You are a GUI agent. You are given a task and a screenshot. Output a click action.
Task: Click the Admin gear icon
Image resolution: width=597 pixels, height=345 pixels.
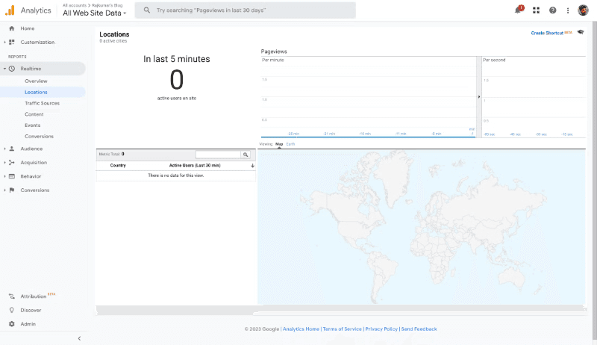tap(12, 323)
